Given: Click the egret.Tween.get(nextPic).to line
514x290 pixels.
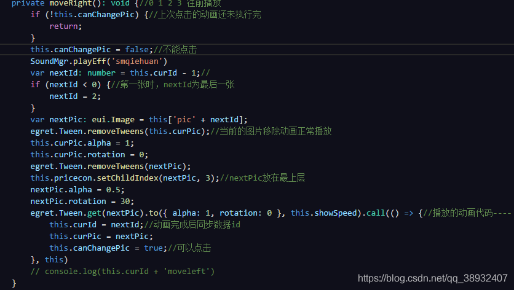Looking at the screenshot, I should coord(271,213).
